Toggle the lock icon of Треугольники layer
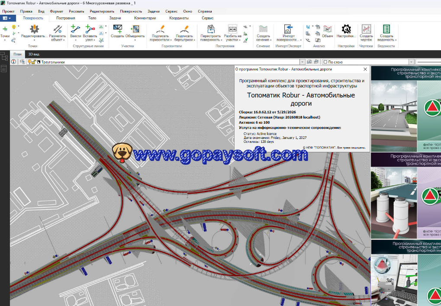Viewport: 441px width, 306px height. (x=33, y=62)
